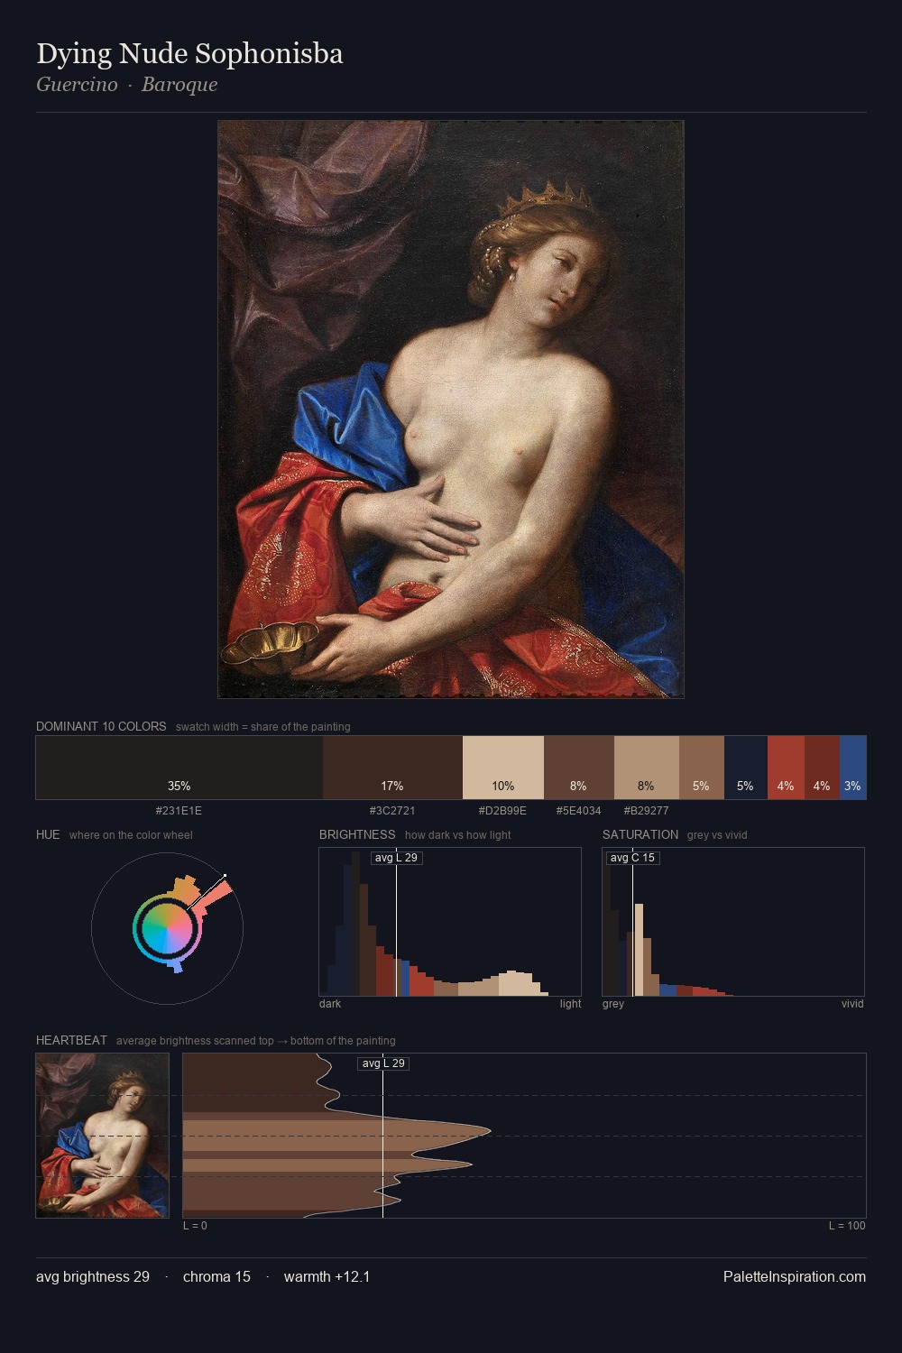Click 'where on the color wheel' caption
This screenshot has height=1353, width=902.
tap(131, 835)
